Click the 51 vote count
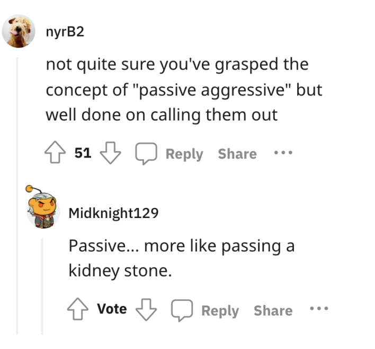375x349 pixels. (x=83, y=154)
